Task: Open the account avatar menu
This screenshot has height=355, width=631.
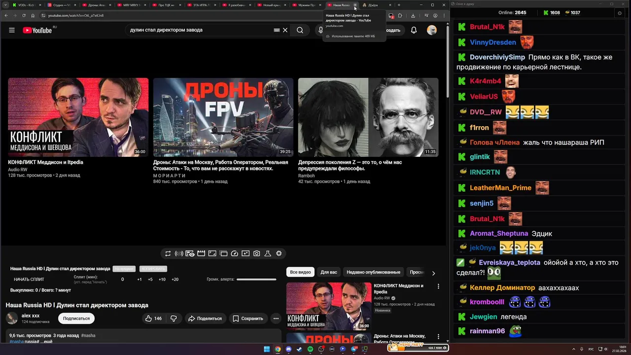Action: pyautogui.click(x=432, y=30)
